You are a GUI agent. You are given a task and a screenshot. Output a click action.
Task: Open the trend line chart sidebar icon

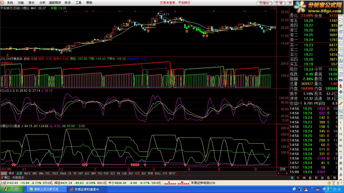tap(341, 20)
